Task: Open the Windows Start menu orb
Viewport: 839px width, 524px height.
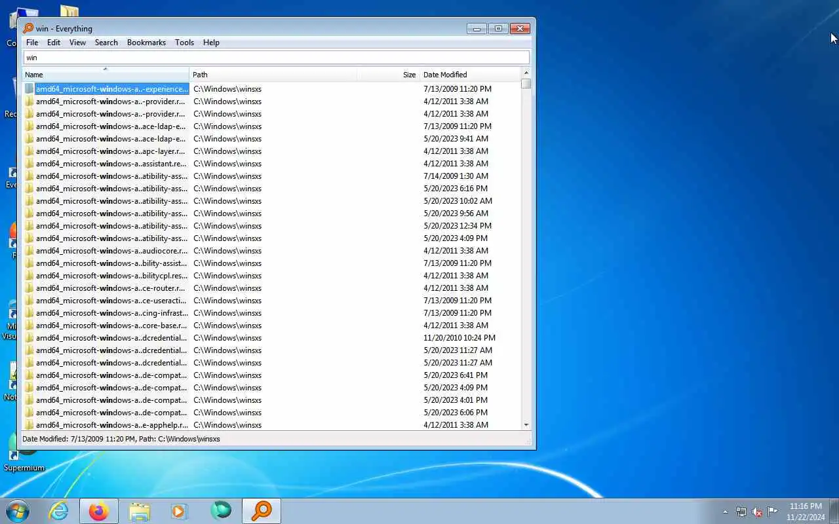Action: (18, 511)
